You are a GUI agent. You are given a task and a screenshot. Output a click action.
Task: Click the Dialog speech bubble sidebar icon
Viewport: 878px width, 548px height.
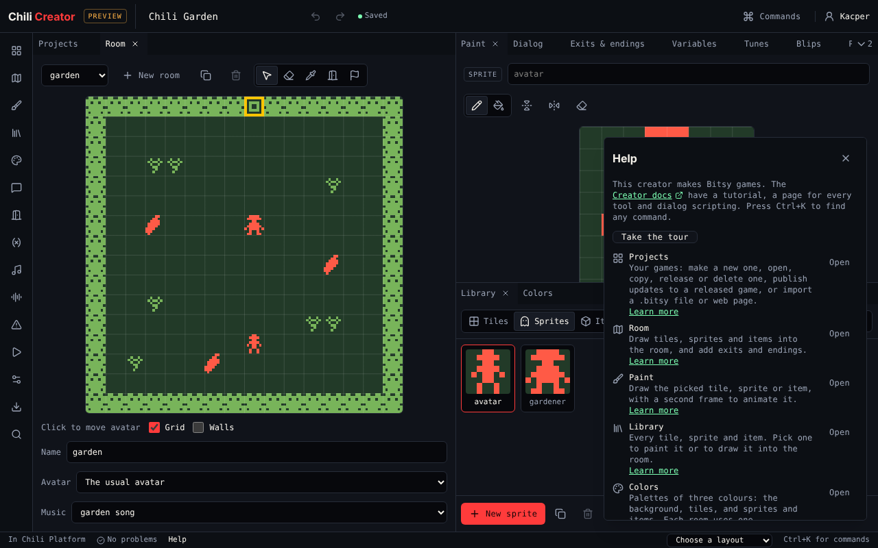[x=16, y=188]
